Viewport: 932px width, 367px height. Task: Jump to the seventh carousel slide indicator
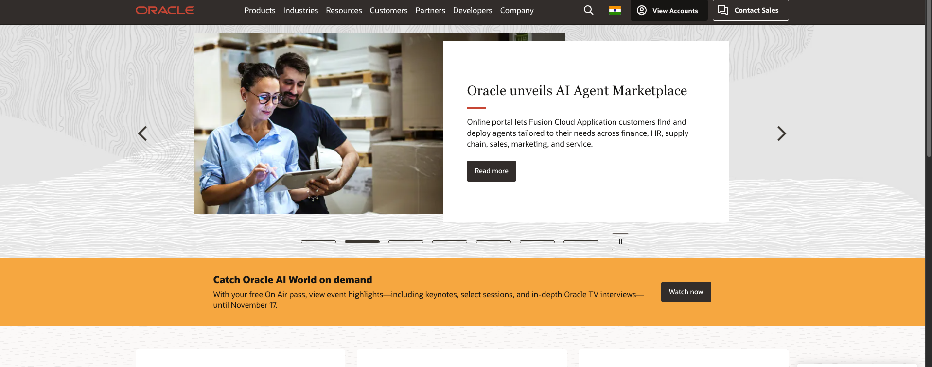(581, 242)
